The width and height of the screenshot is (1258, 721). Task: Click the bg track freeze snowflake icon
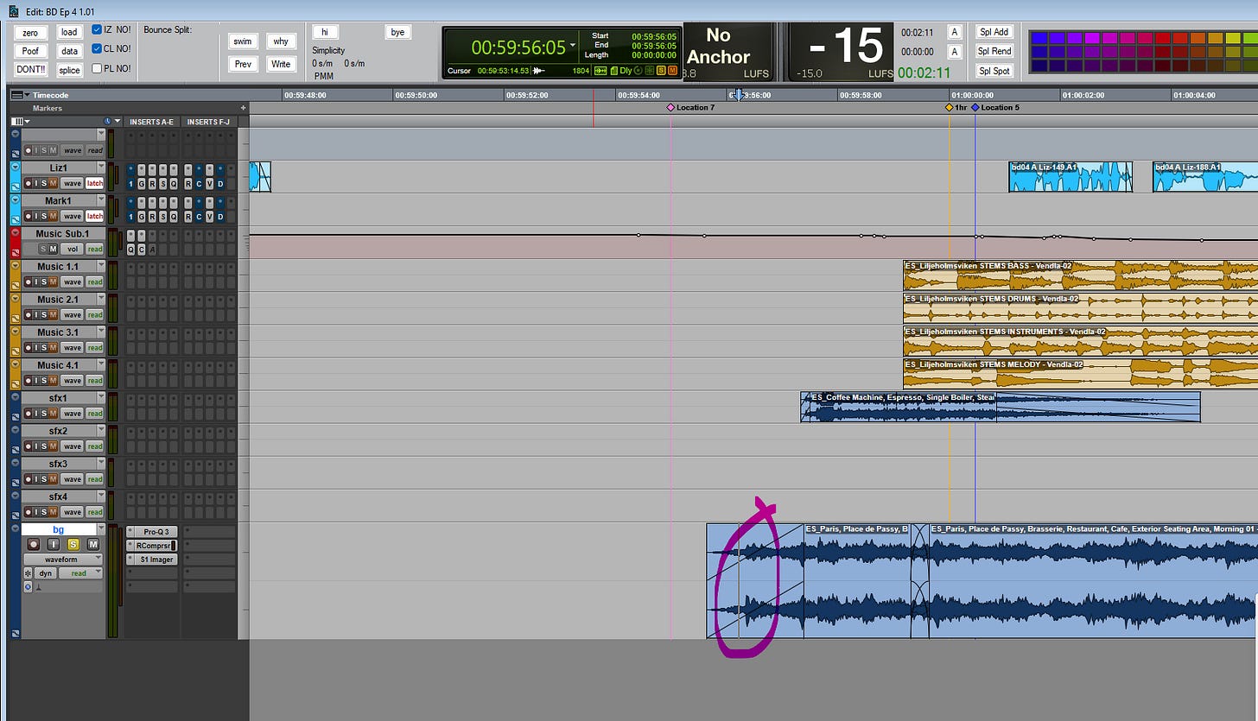click(28, 573)
